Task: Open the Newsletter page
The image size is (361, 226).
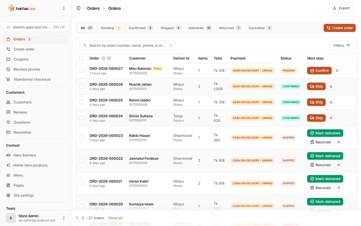Action: 36,133
